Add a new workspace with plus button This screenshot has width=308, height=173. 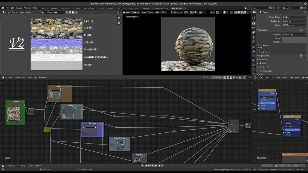click(185, 8)
